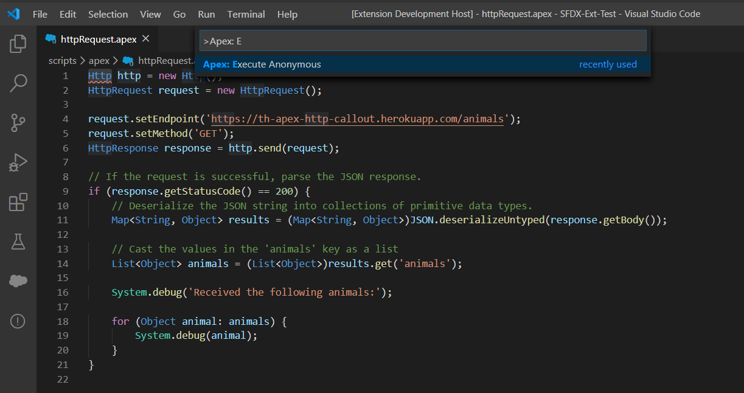Click the VS Code logo icon

13,14
